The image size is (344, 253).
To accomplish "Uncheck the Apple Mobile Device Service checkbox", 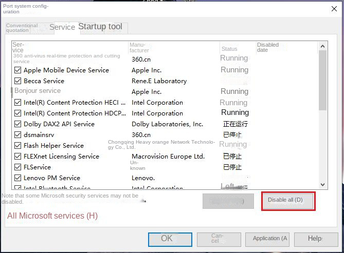I will (x=17, y=70).
